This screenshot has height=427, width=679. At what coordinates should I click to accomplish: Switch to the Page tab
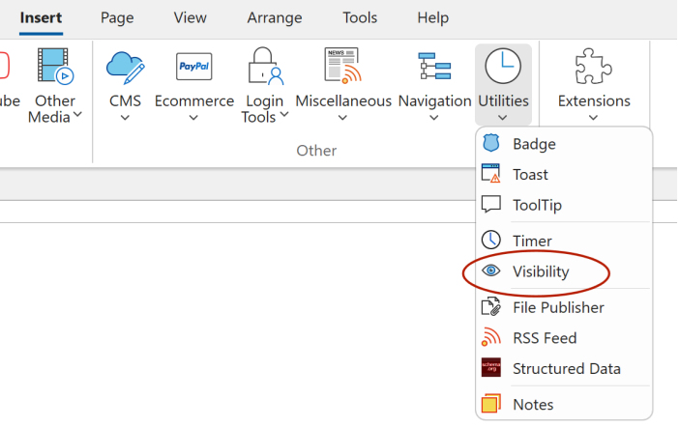(x=117, y=17)
